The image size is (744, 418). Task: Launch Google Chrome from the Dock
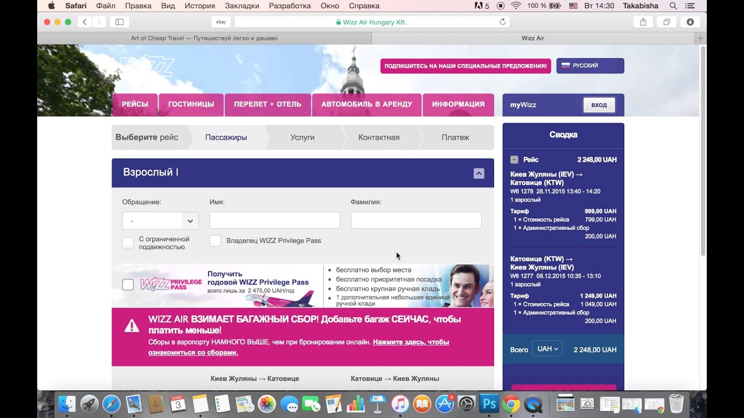coord(511,404)
